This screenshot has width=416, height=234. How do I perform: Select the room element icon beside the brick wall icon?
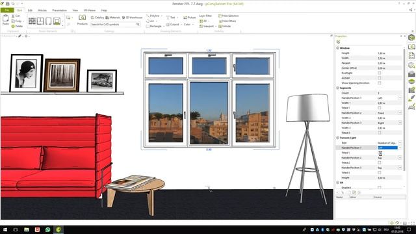point(40,21)
